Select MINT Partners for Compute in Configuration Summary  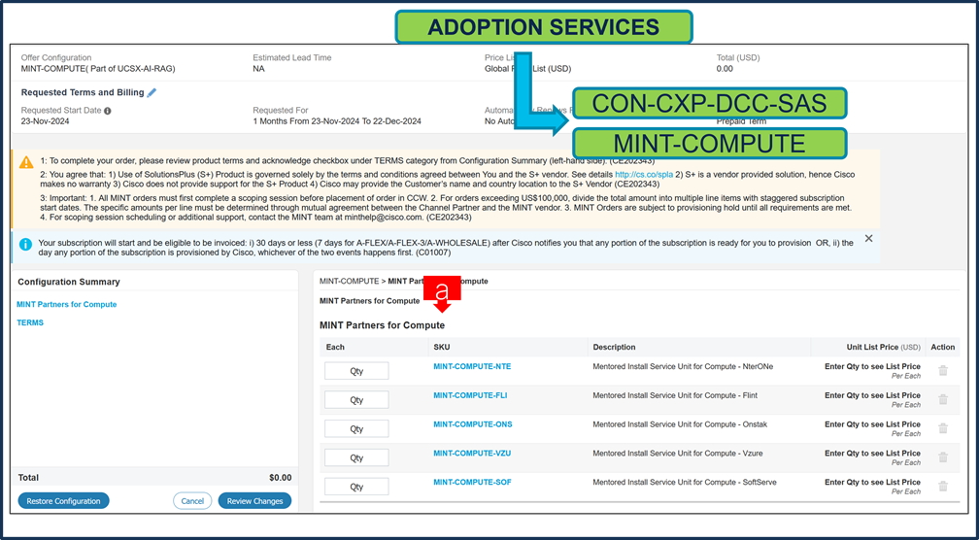67,305
